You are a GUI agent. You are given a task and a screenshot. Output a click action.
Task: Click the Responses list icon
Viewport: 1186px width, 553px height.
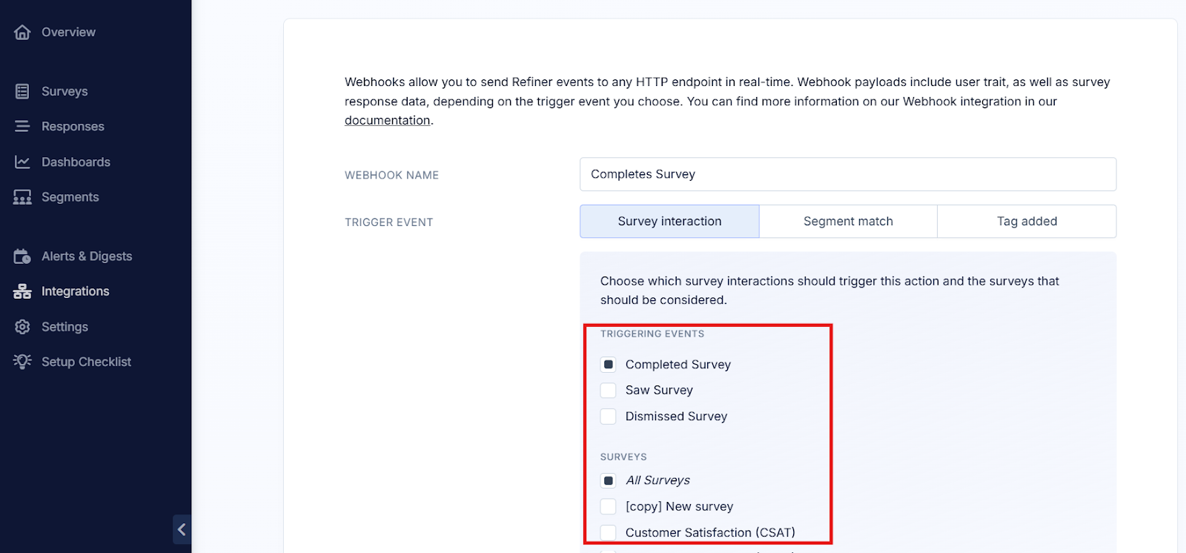coord(22,127)
